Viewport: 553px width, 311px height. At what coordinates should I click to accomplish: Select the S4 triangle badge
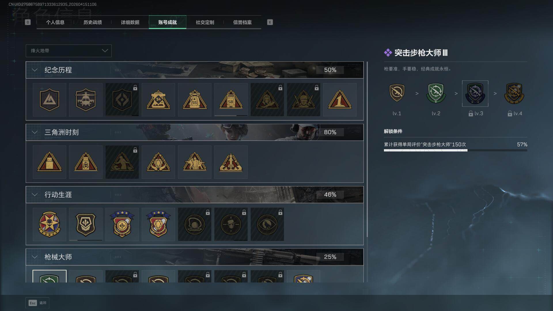(158, 100)
